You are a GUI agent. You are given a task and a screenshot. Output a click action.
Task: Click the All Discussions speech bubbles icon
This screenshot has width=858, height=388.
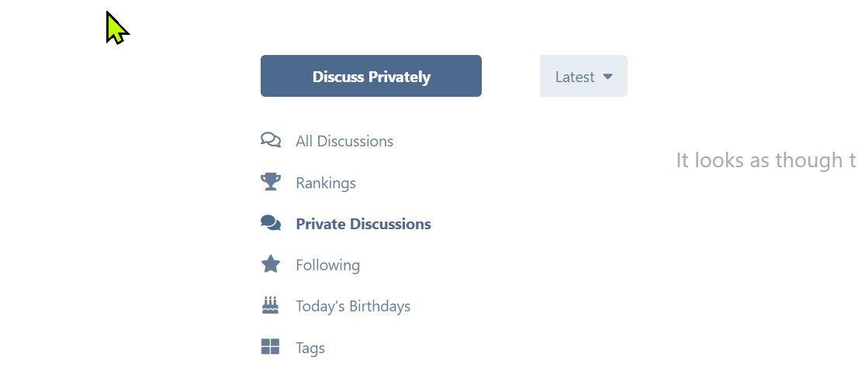(270, 140)
